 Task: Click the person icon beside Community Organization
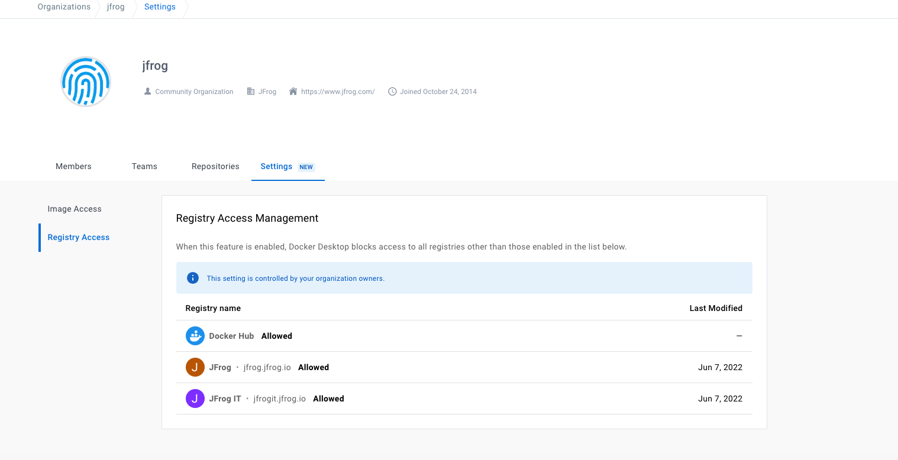click(147, 91)
